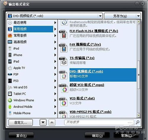Expand the 常用音频 submenu arrow

click(55, 36)
